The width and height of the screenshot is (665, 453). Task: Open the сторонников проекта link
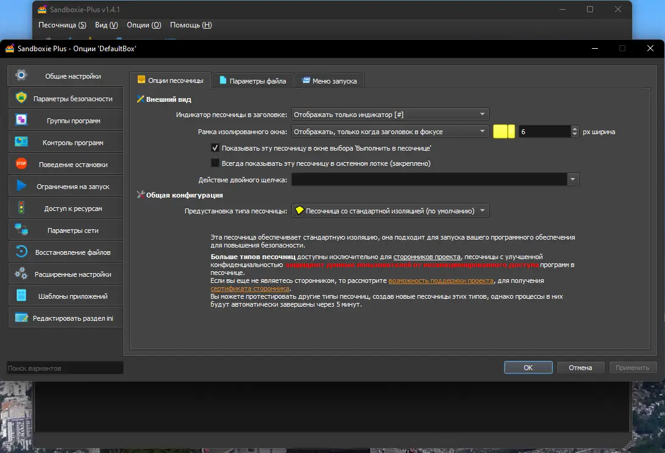pyautogui.click(x=427, y=257)
